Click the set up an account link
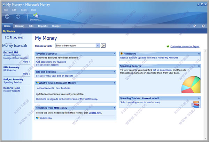The image size is (209, 142). tap(162, 70)
